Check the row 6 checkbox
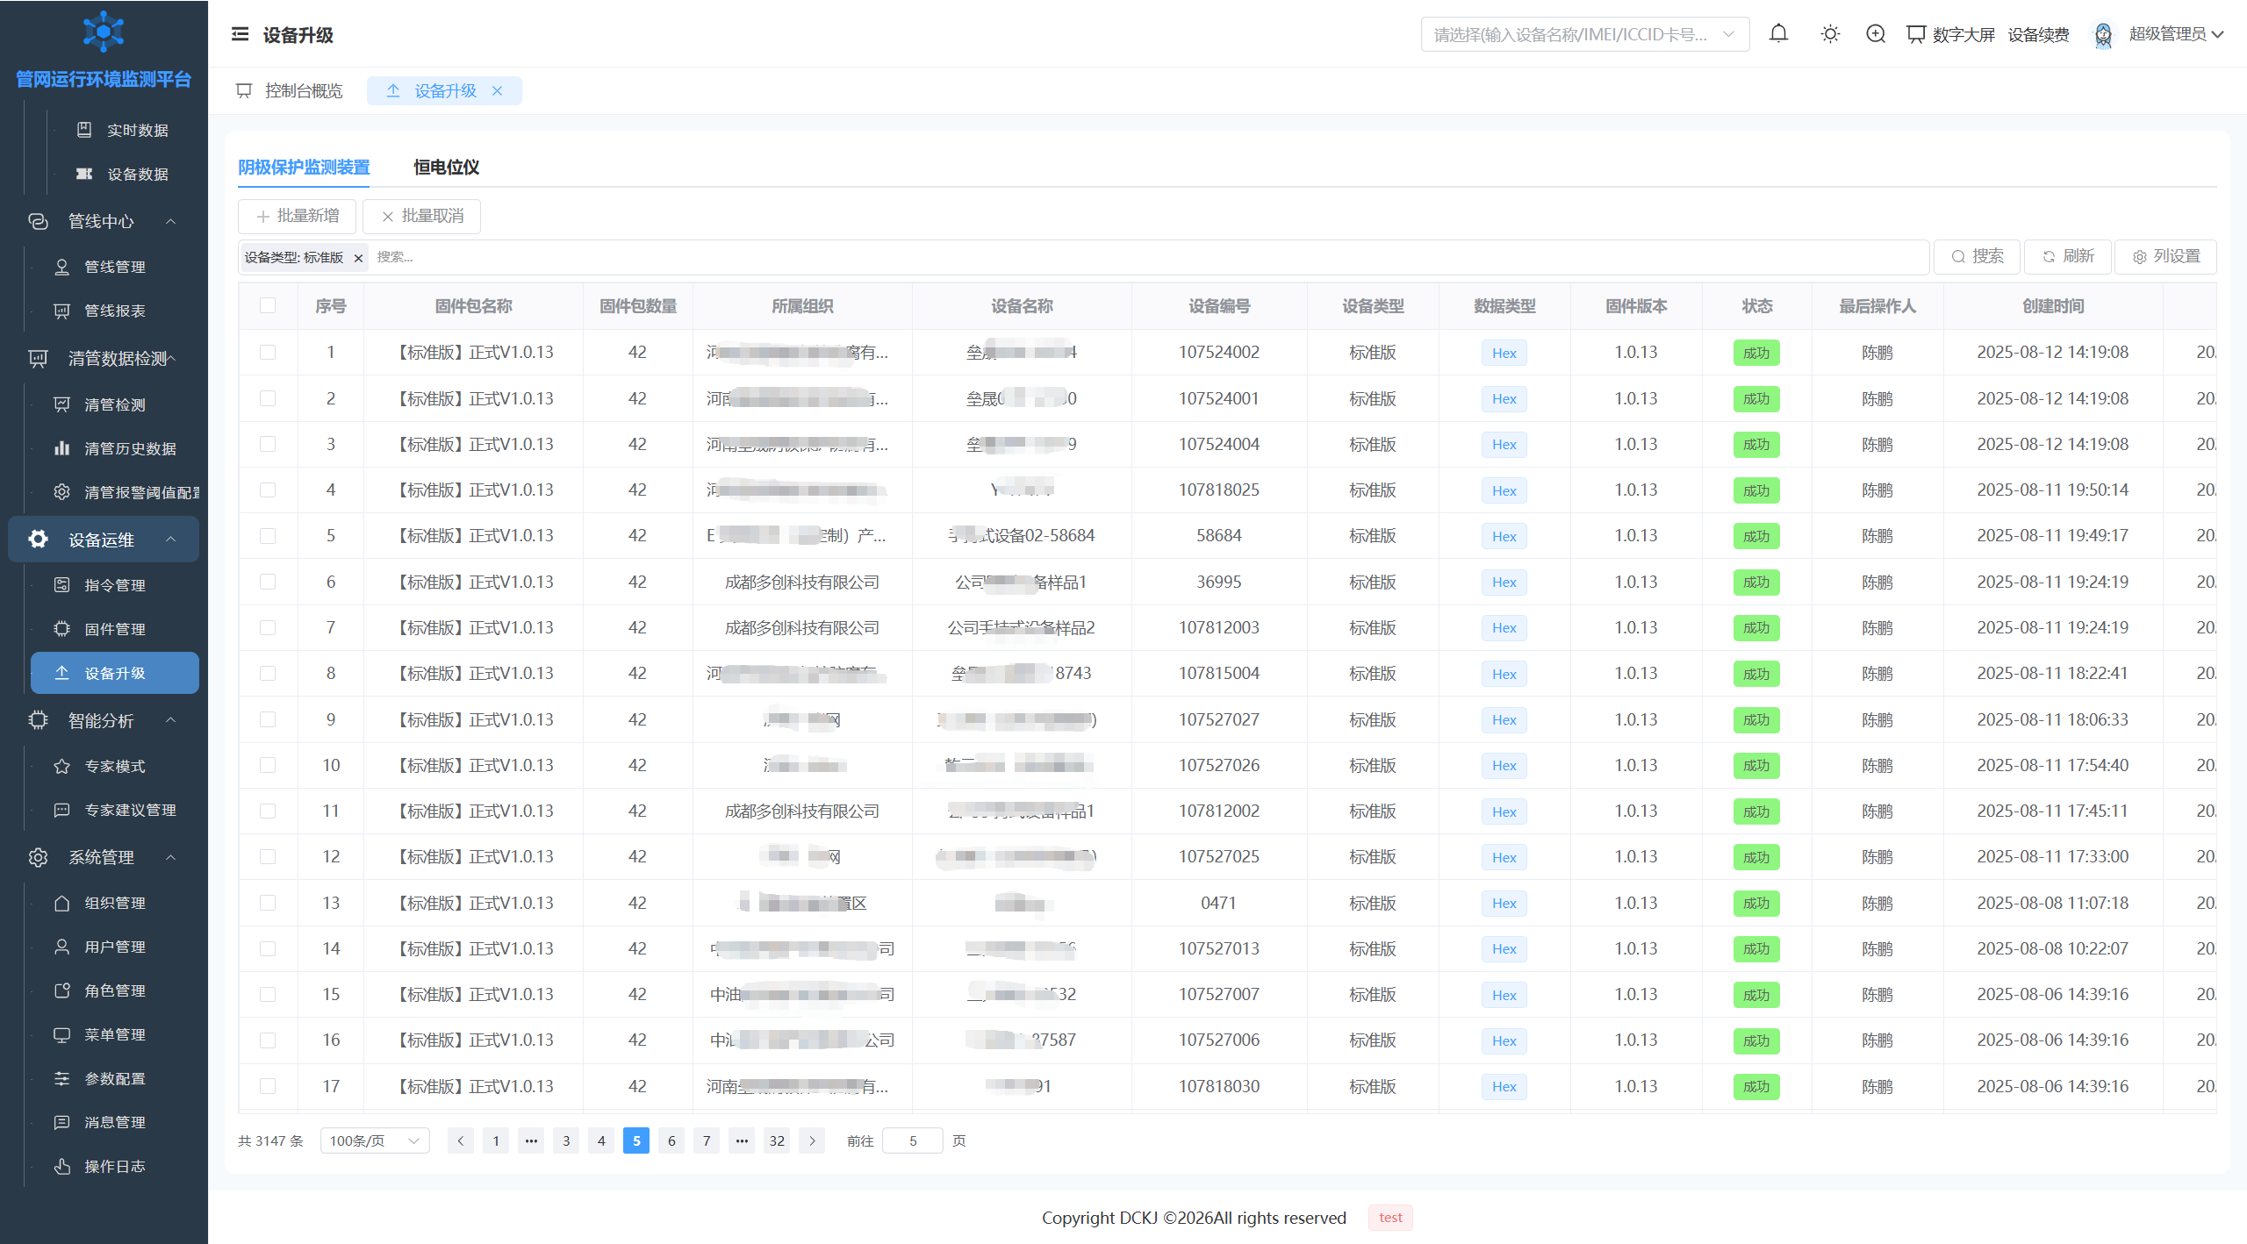The width and height of the screenshot is (2247, 1244). pos(268,582)
